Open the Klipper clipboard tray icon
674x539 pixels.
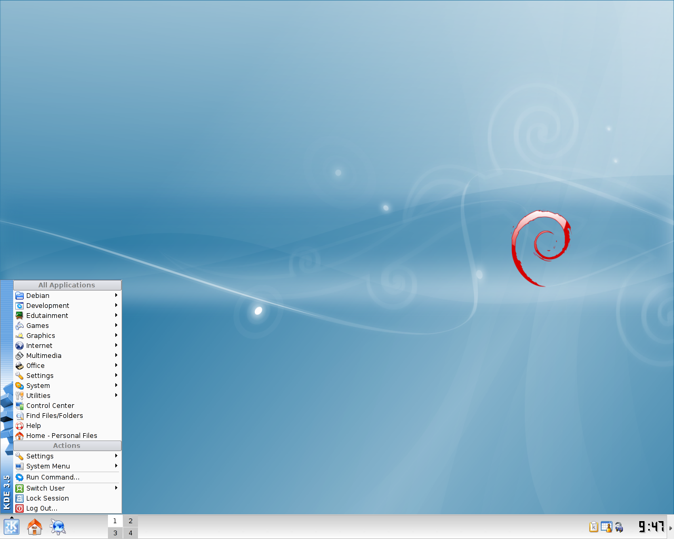click(x=593, y=526)
